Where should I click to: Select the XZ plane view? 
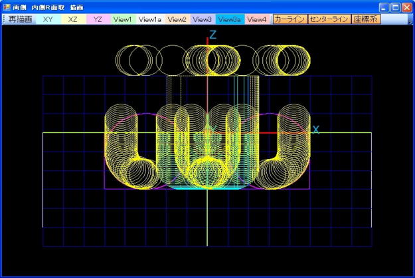coord(73,20)
